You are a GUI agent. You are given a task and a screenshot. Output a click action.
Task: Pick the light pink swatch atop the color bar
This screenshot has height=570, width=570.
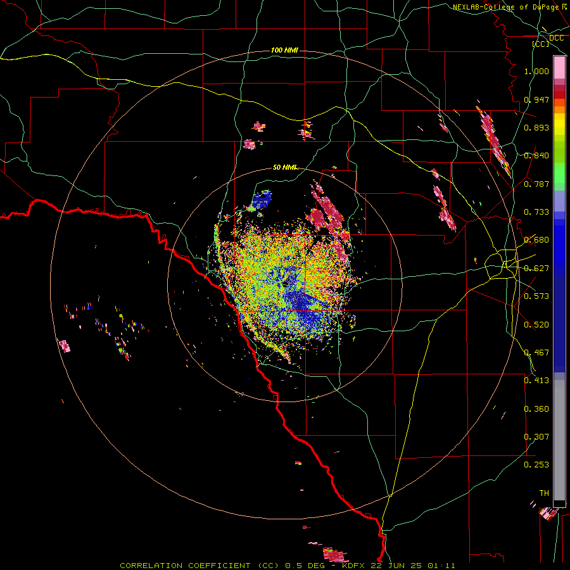click(x=559, y=68)
